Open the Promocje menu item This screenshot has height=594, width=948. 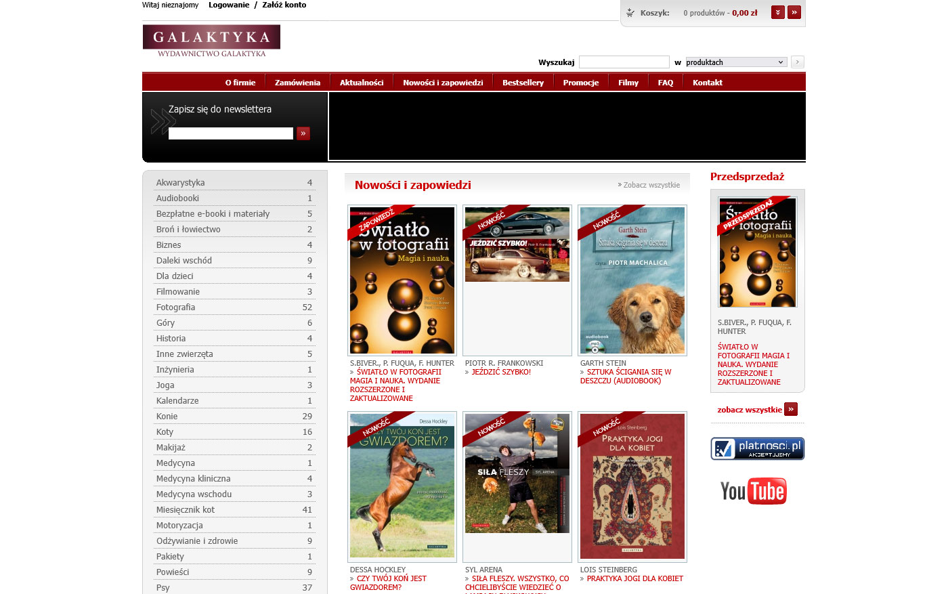pyautogui.click(x=580, y=83)
